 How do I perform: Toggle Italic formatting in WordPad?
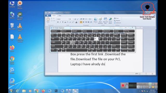(x=60, y=22)
